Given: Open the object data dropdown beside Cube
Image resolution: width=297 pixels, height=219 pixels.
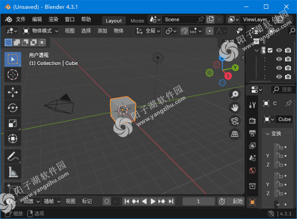Looking at the screenshot, I should (269, 119).
